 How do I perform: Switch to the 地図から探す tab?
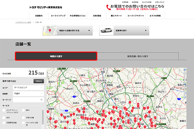[56, 56]
